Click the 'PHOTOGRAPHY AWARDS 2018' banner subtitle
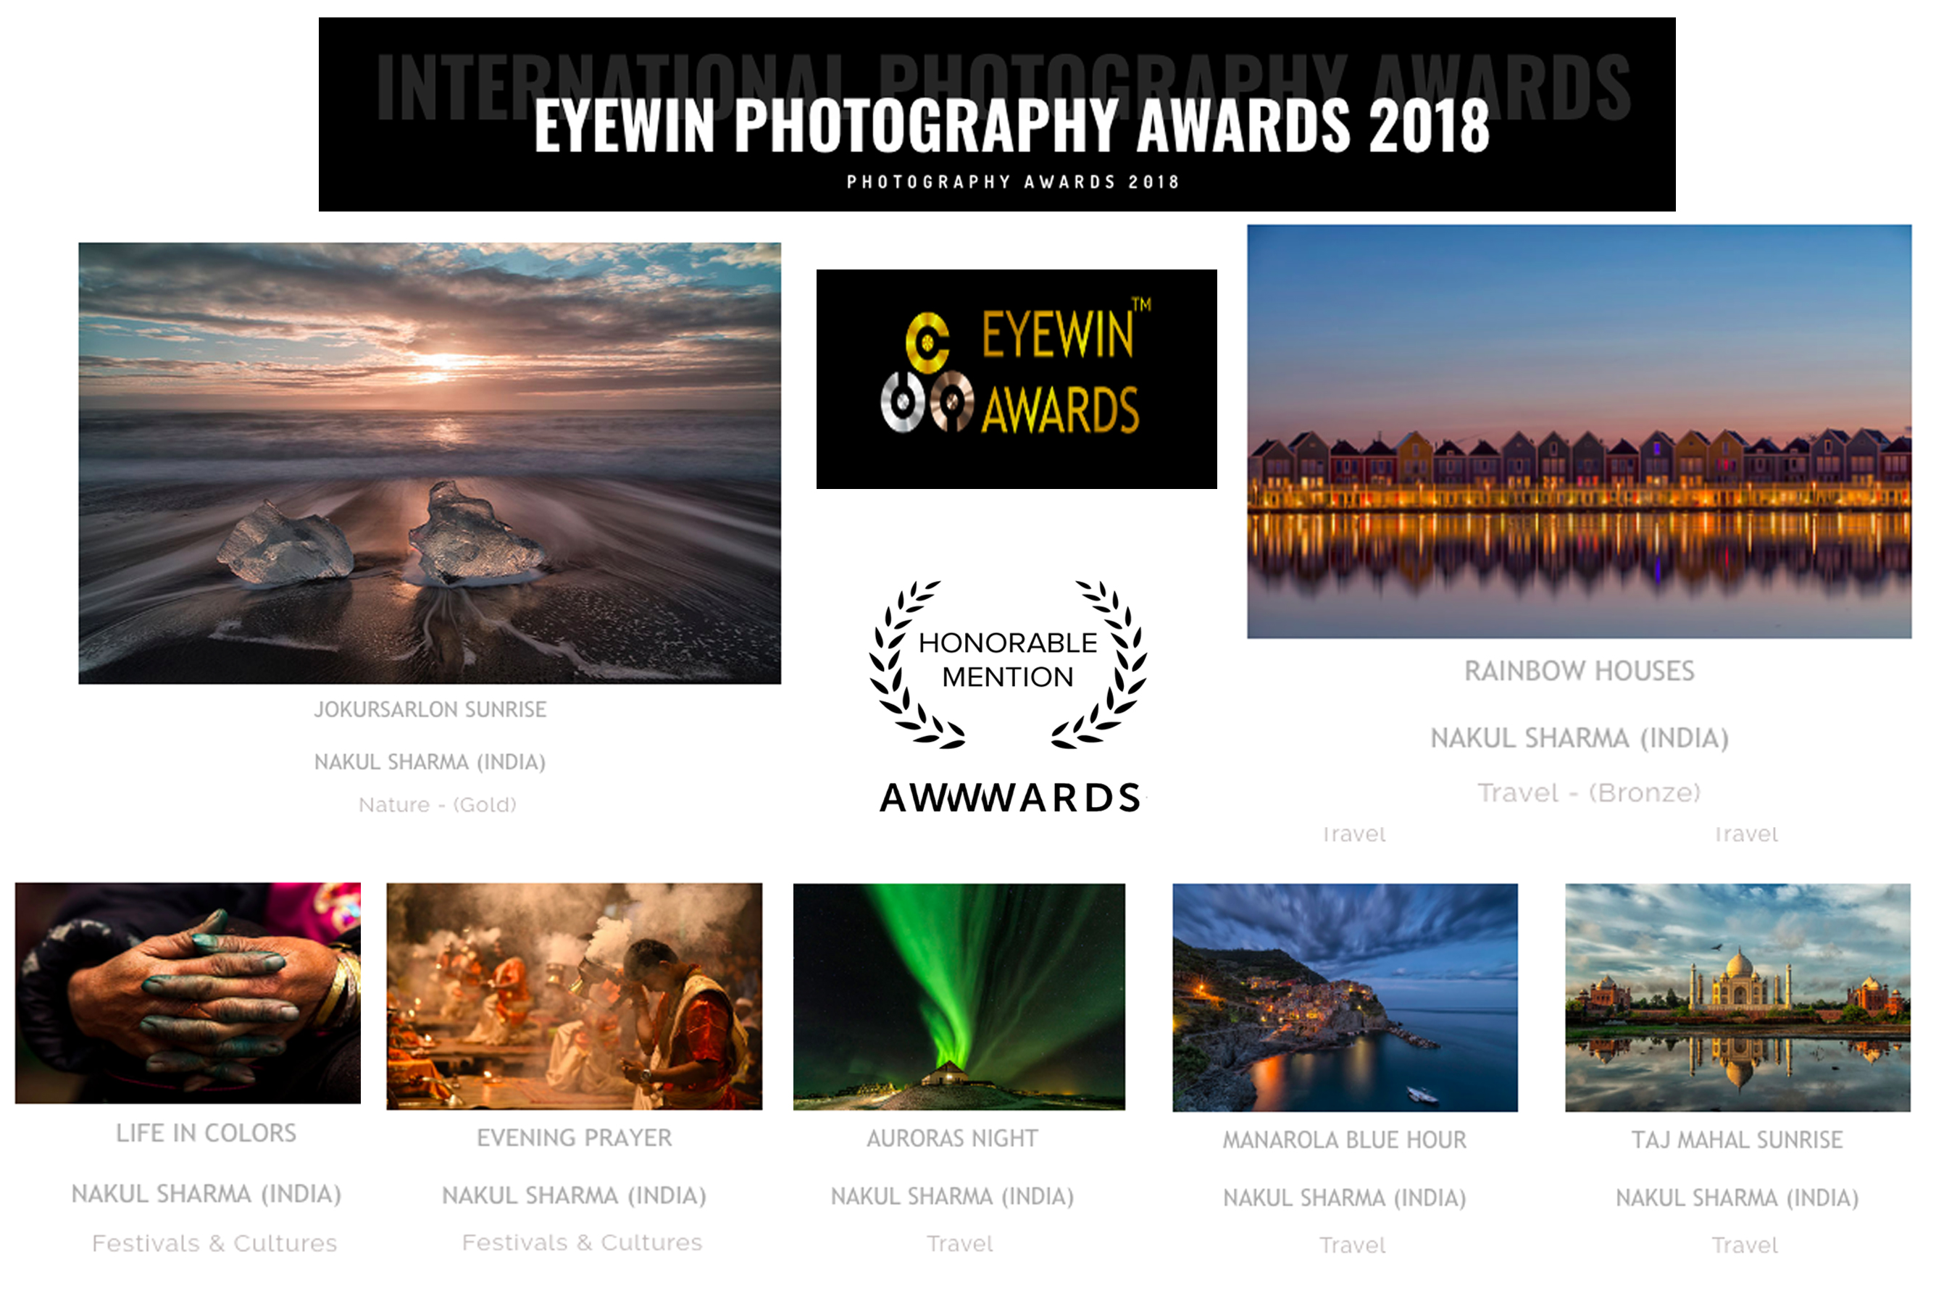 coord(1013,182)
